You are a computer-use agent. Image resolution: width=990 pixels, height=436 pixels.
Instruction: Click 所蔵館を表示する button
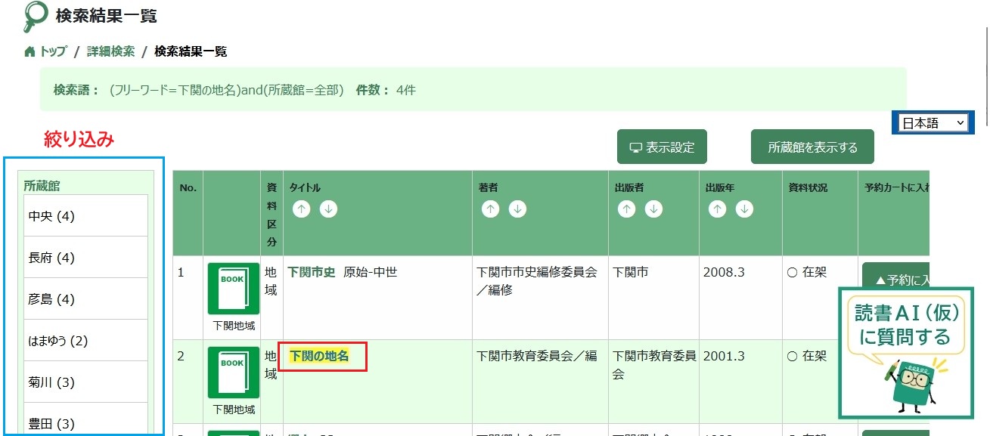pos(812,147)
